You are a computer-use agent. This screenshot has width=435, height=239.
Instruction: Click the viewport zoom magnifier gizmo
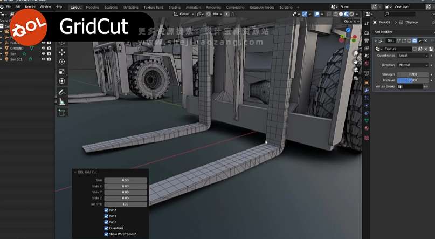[356, 53]
